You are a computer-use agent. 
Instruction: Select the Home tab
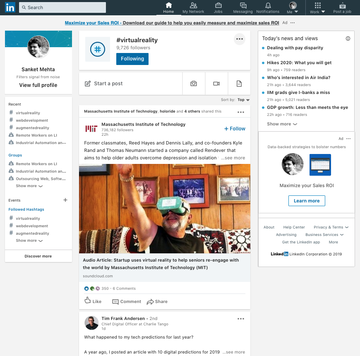(168, 7)
